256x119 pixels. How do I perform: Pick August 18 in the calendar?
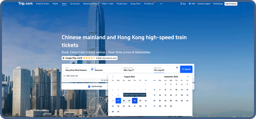(124, 101)
